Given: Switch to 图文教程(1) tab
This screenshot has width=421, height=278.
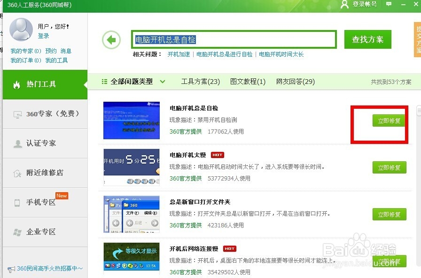Looking at the screenshot, I should point(248,82).
